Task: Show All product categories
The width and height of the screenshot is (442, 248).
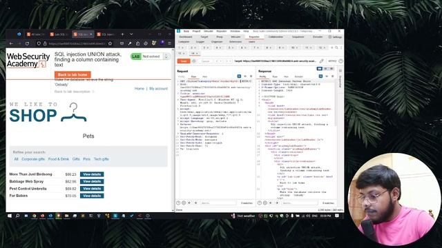Action: pos(16,159)
